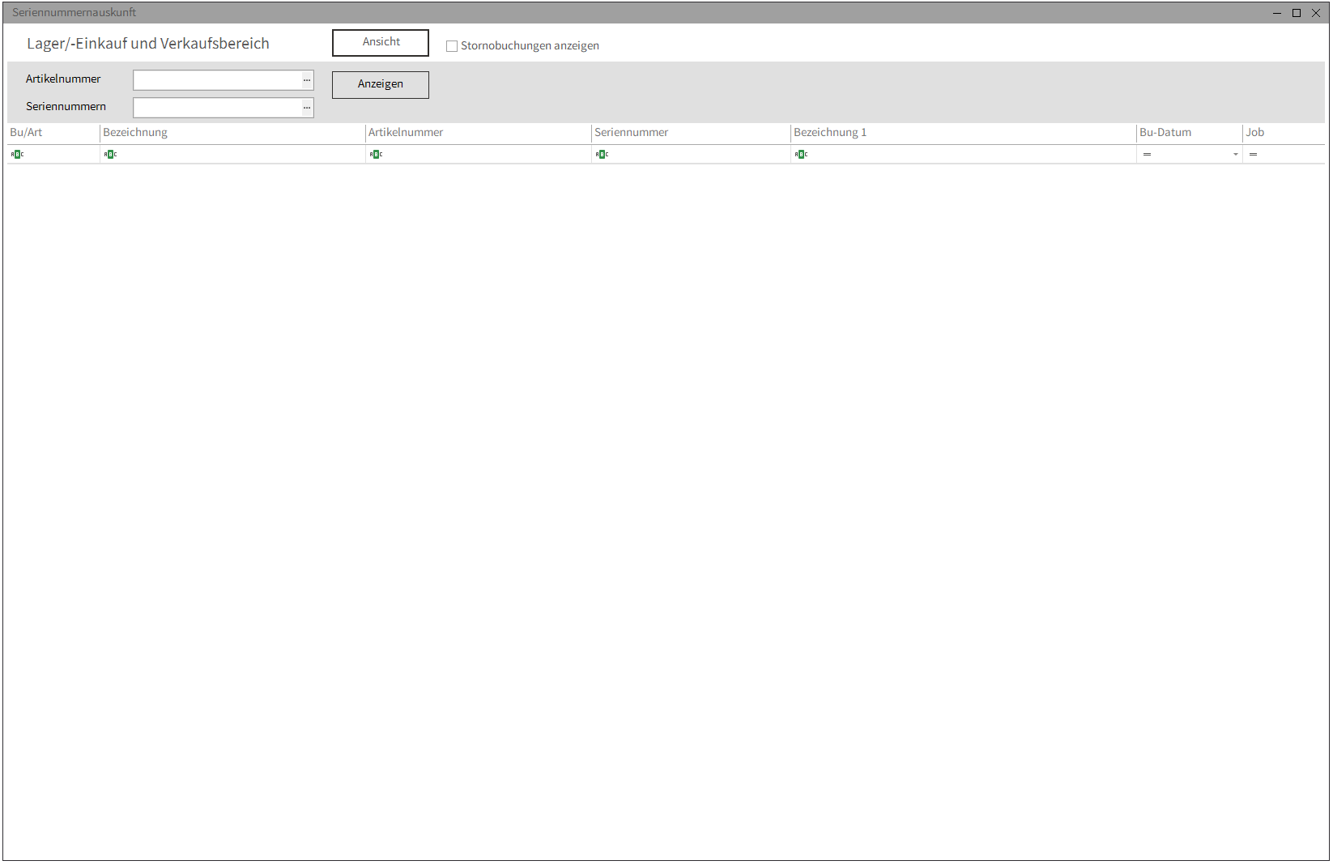
Task: Open equals filter icon in Bu-Datum column
Action: click(x=1148, y=155)
